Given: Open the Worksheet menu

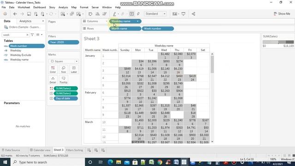Looking at the screenshot, I should point(24,7).
